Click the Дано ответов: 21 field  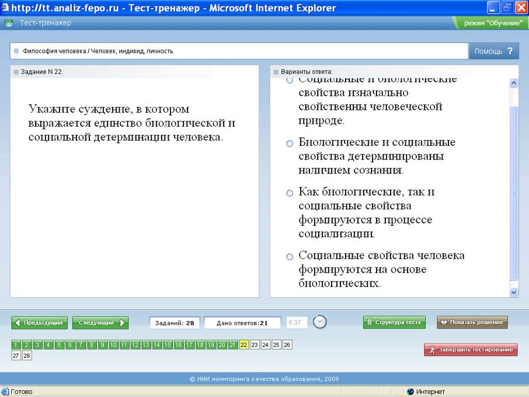pyautogui.click(x=242, y=323)
